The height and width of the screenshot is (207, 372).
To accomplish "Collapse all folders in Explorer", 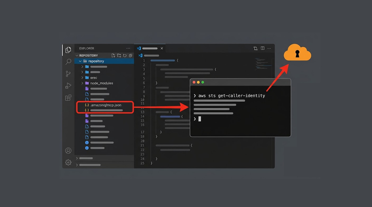I will (130, 56).
